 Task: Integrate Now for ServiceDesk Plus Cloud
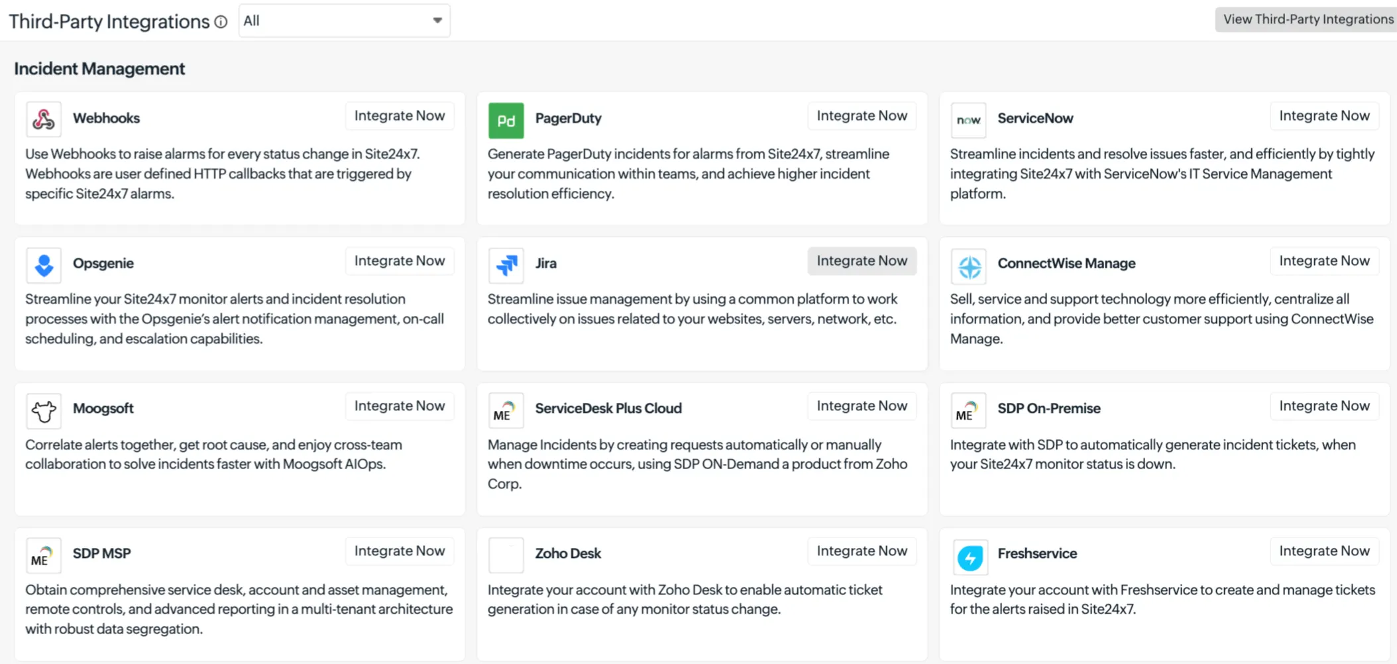tap(862, 406)
